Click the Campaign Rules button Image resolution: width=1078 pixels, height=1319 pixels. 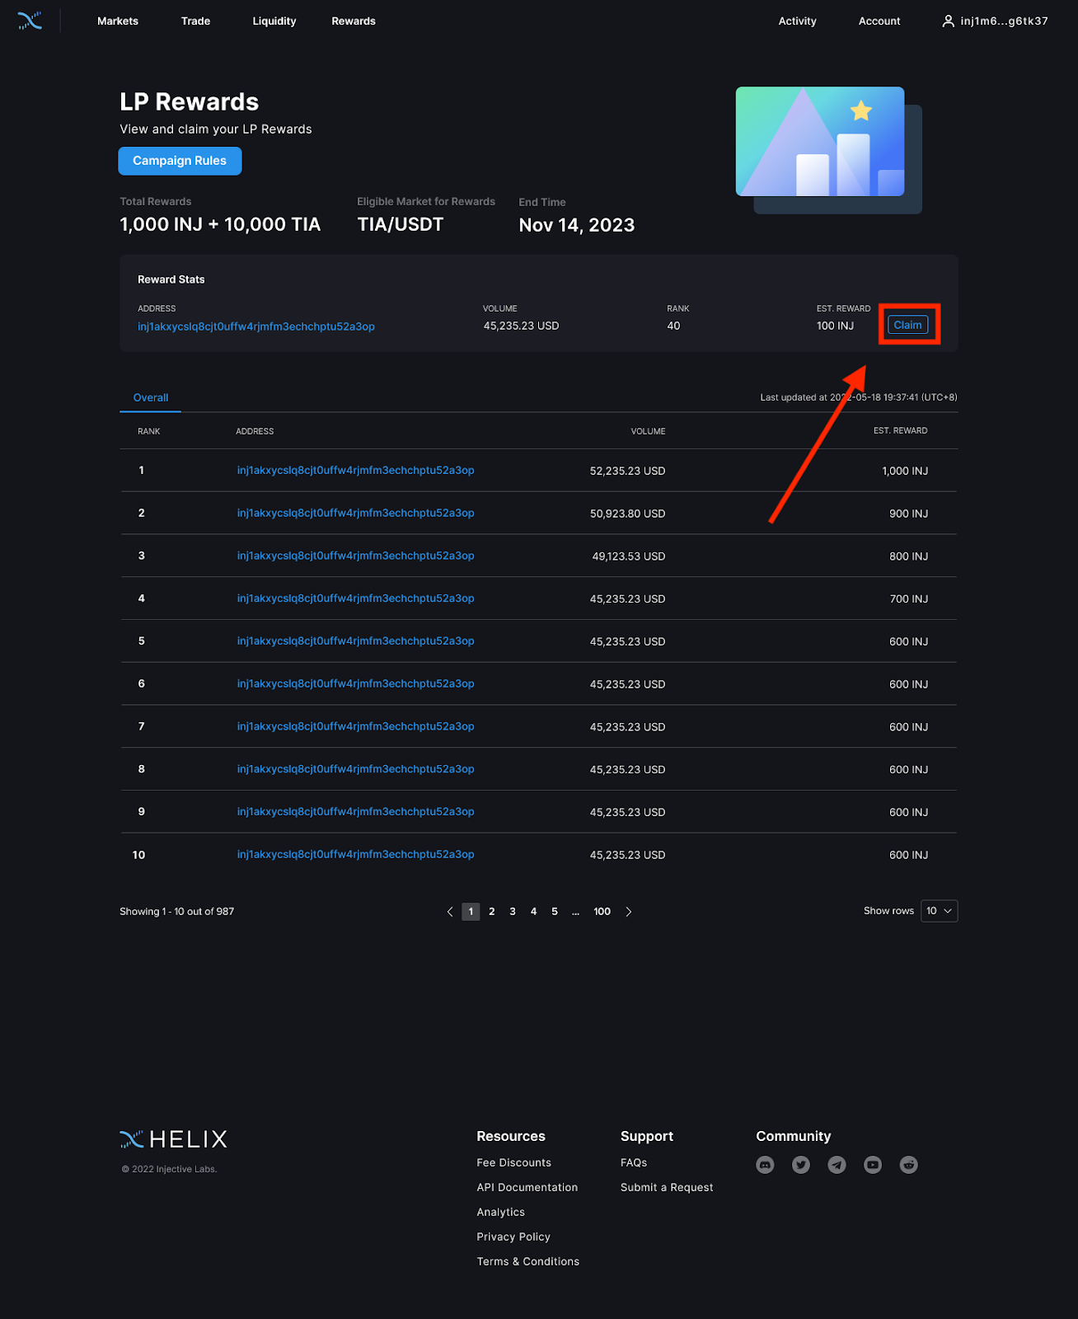180,161
